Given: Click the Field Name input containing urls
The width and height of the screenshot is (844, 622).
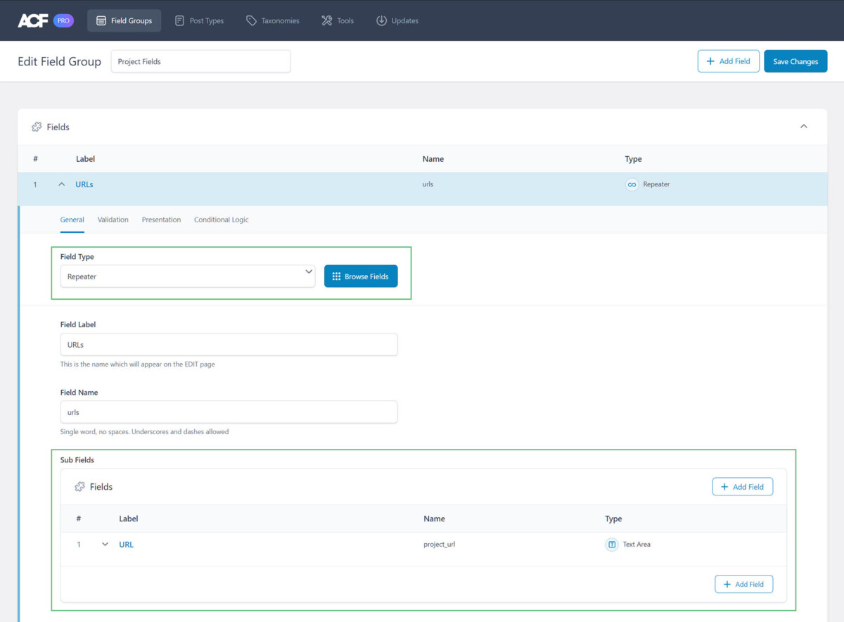Looking at the screenshot, I should pyautogui.click(x=229, y=412).
